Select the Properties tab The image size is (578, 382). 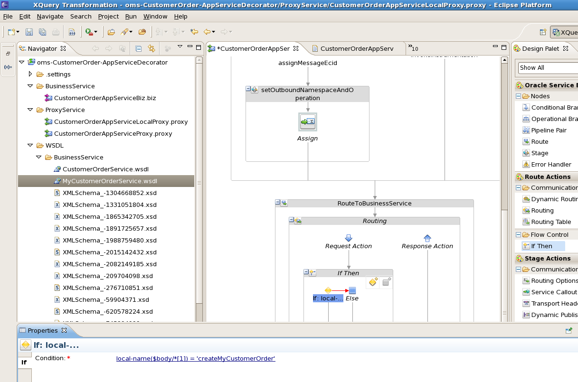(x=43, y=330)
